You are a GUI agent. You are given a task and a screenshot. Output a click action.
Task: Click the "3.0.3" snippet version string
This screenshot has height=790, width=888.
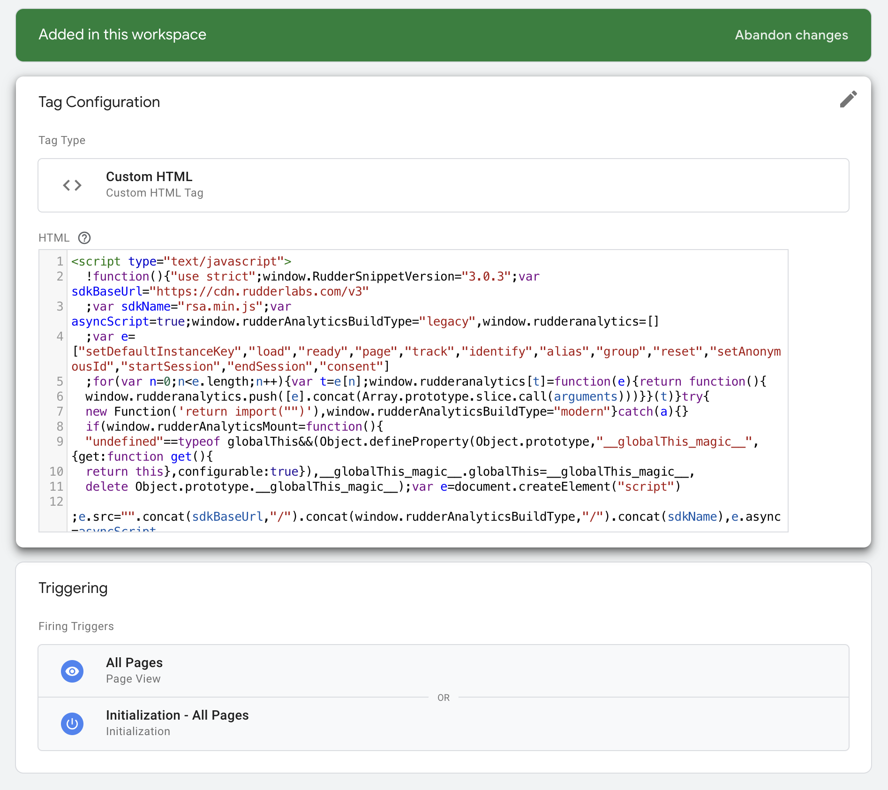point(486,276)
